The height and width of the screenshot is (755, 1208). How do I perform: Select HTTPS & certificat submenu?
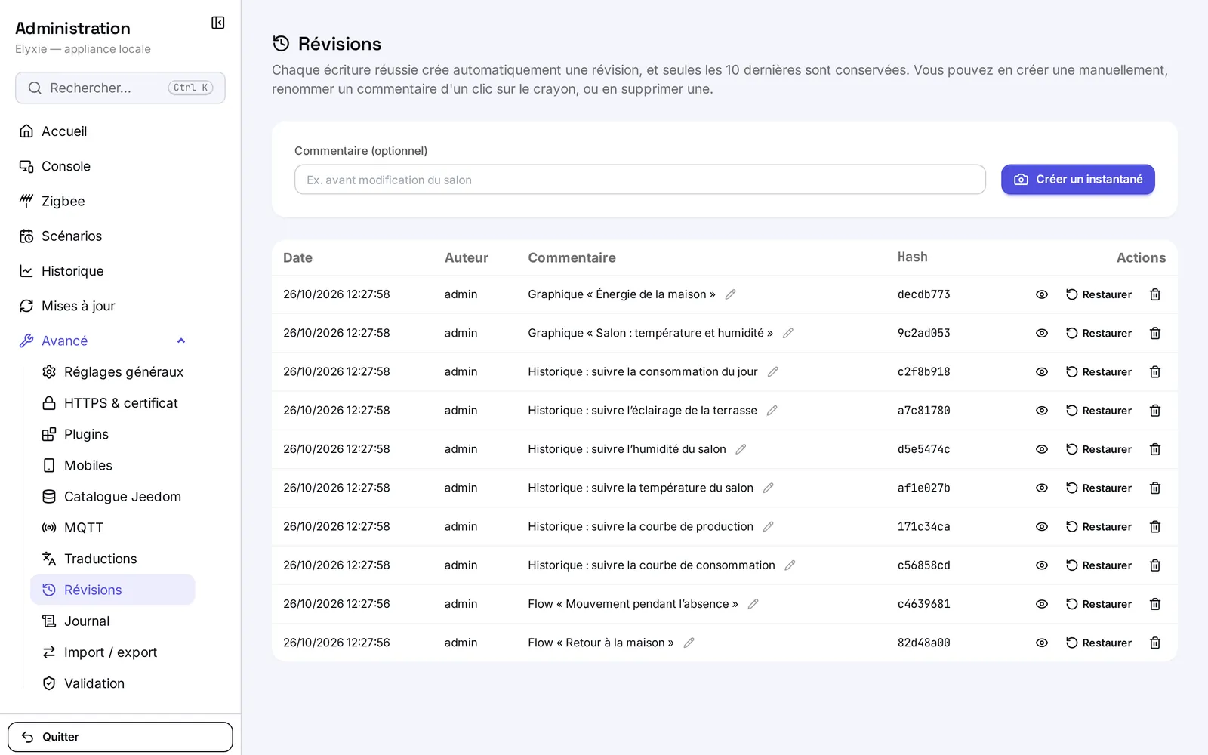coord(112,403)
